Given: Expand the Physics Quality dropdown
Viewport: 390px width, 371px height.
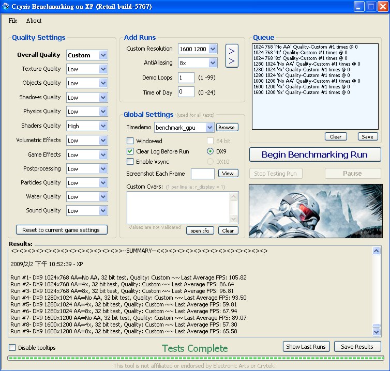Looking at the screenshot, I should pyautogui.click(x=103, y=112).
